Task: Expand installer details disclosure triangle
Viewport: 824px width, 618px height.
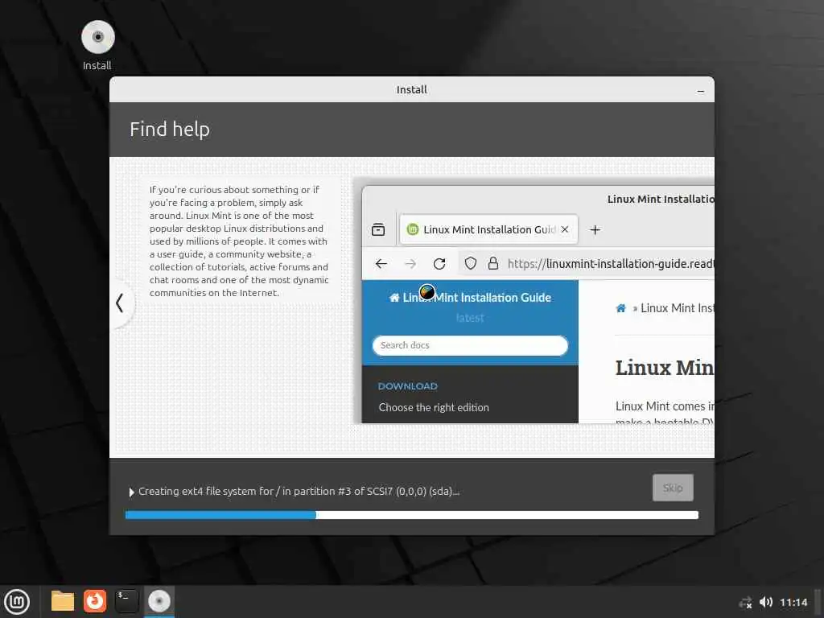Action: [x=131, y=492]
